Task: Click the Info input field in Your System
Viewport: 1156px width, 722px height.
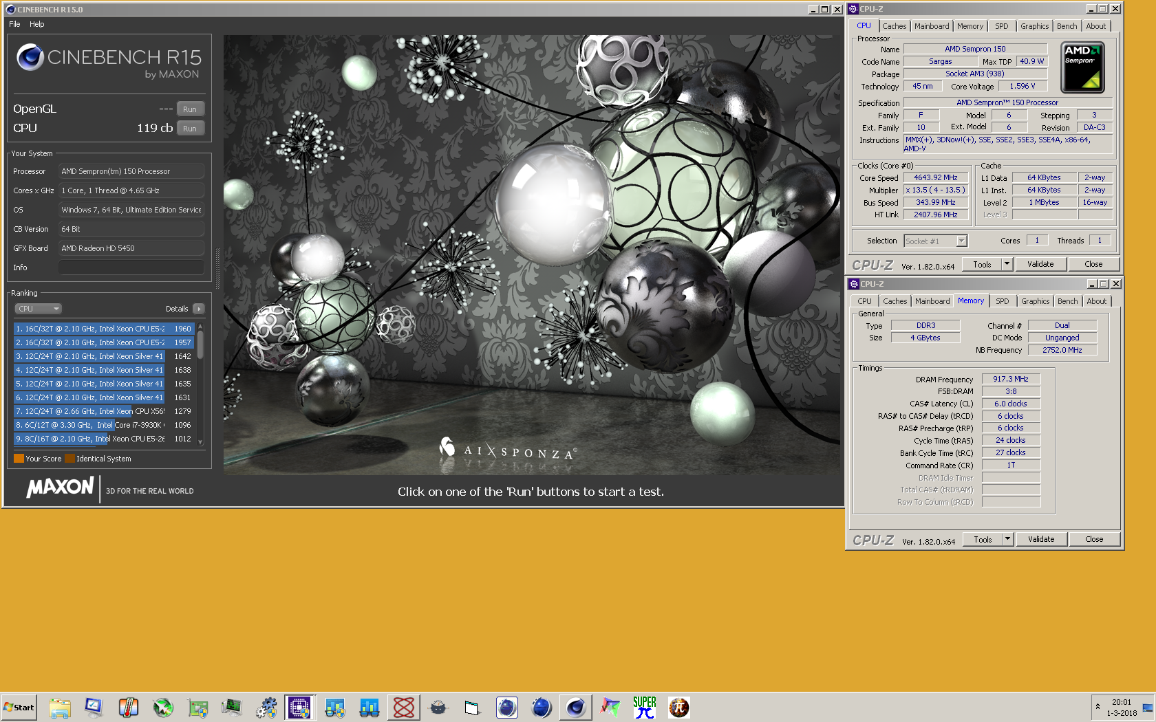Action: point(131,267)
